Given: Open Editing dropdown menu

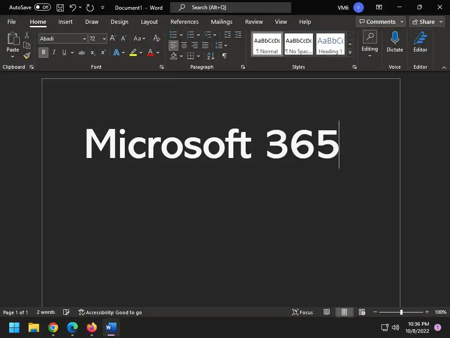Looking at the screenshot, I should click(x=370, y=44).
